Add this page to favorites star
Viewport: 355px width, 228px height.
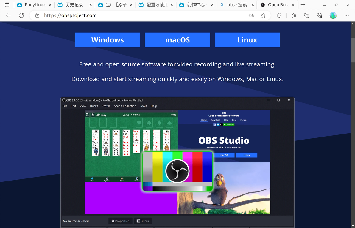pos(263,15)
